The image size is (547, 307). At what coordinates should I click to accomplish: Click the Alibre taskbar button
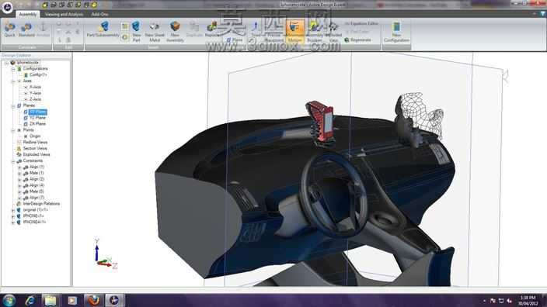coord(114,300)
